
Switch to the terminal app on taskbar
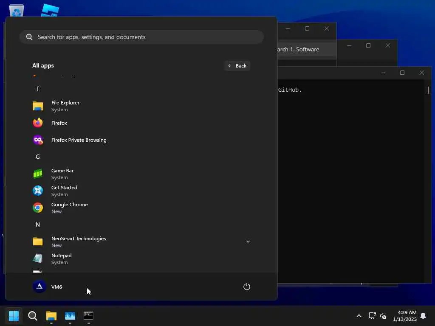[x=88, y=316]
